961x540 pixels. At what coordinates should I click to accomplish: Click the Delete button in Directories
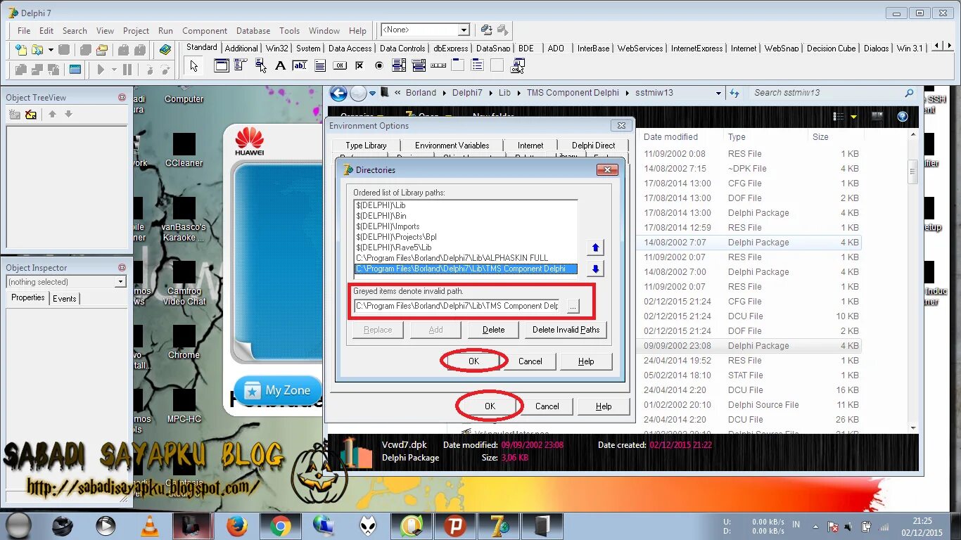pyautogui.click(x=493, y=330)
